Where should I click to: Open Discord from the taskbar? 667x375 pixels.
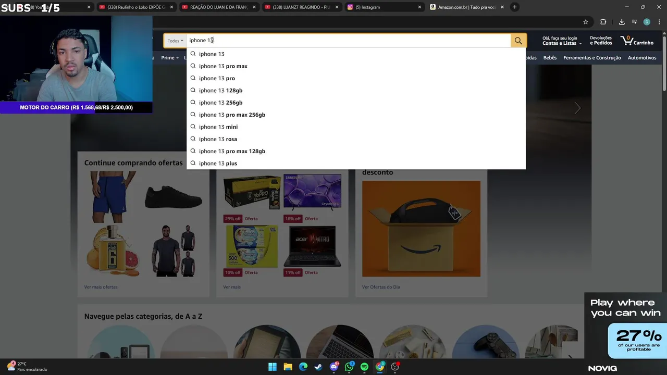click(334, 367)
